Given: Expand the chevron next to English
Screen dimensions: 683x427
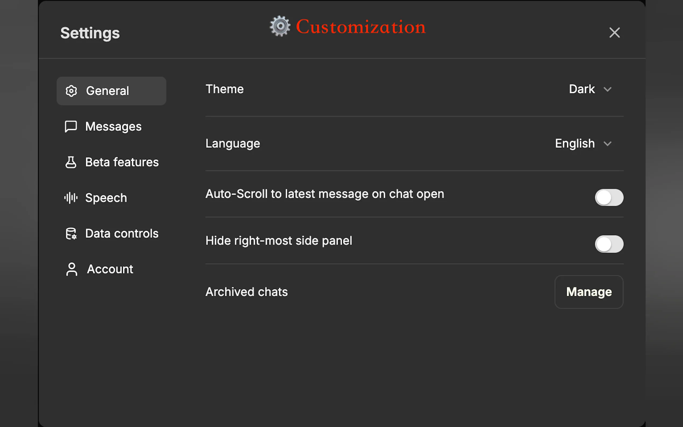Looking at the screenshot, I should (x=608, y=144).
